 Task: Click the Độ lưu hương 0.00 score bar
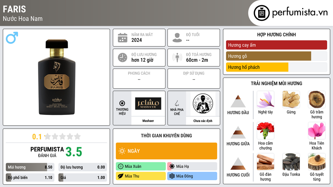pyautogui.click(x=83, y=167)
